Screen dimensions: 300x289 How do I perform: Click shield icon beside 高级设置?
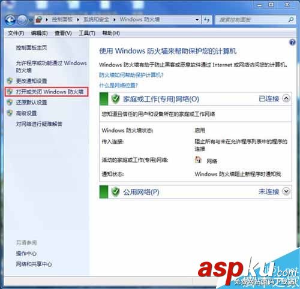pyautogui.click(x=10, y=113)
